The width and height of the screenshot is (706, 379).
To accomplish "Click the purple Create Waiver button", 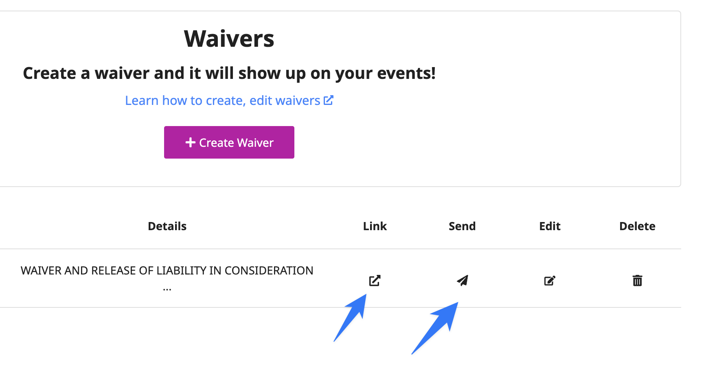I will tap(229, 142).
